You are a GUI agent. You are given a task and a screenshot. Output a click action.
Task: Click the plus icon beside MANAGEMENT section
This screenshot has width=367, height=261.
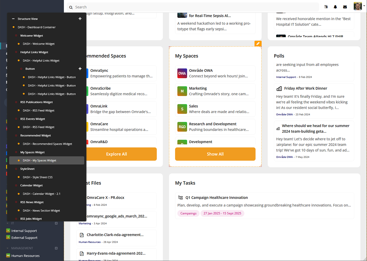coord(56,248)
